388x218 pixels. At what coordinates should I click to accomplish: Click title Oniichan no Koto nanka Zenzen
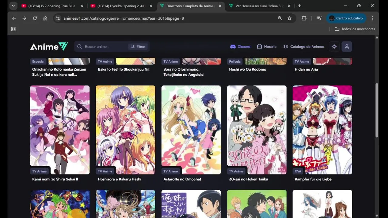point(59,72)
